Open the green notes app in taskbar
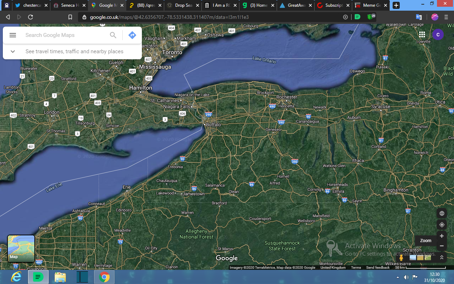Viewport: 454px width, 284px height. 38,277
